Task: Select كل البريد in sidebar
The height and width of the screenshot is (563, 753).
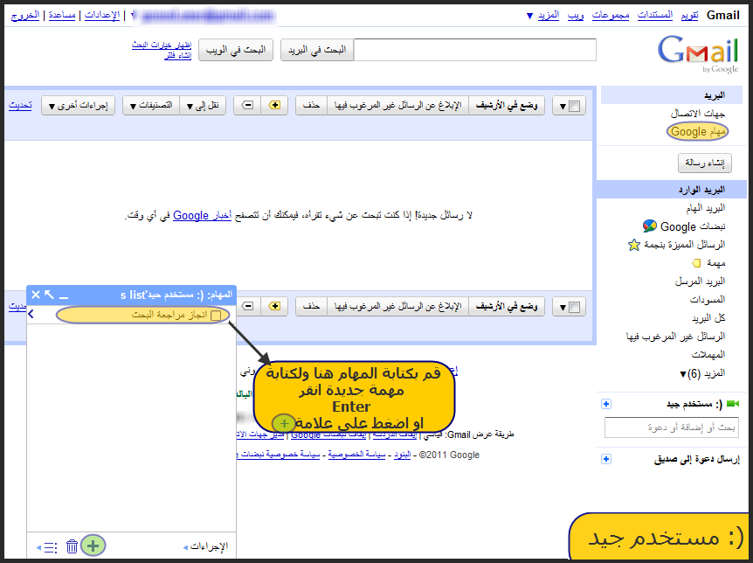Action: [x=708, y=318]
